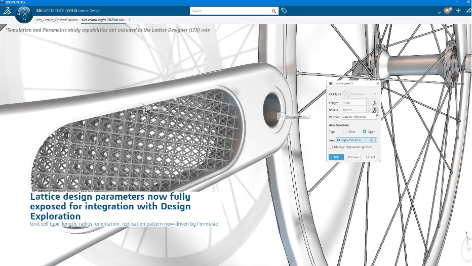Click the Dassault Systèmes 3DS logo
The image size is (472, 266).
(7, 11)
